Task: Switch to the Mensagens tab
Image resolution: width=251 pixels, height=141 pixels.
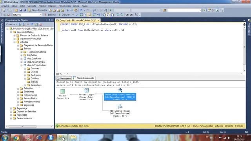Action: click(64, 78)
